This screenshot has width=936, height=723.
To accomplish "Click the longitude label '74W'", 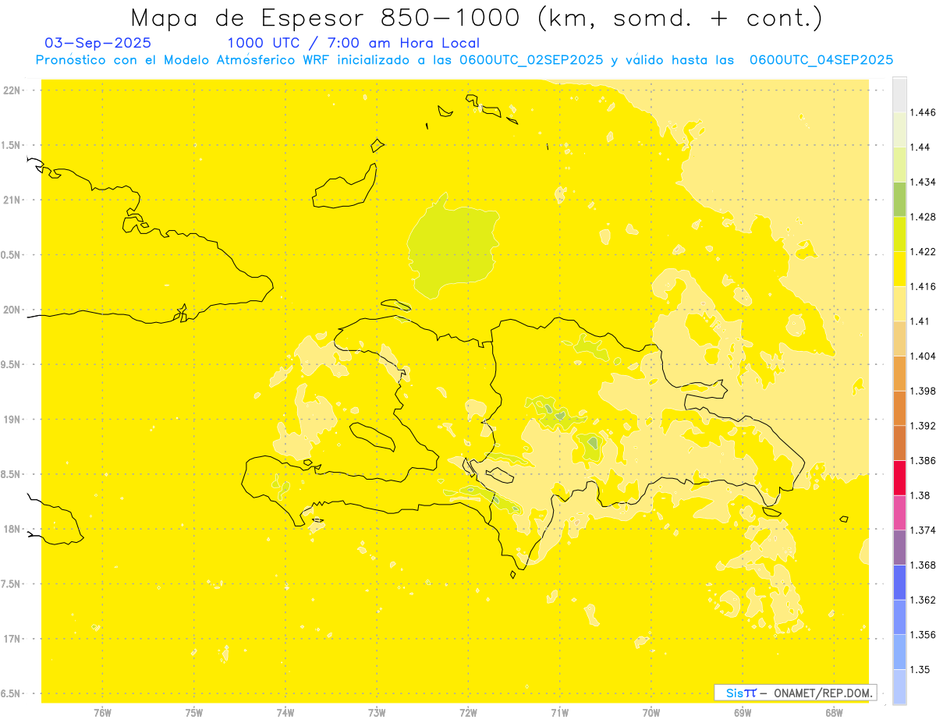I will pos(285,713).
